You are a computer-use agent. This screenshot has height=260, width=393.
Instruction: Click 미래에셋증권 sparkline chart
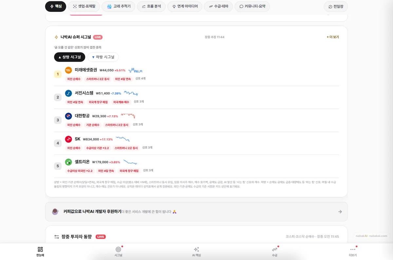[x=135, y=70]
